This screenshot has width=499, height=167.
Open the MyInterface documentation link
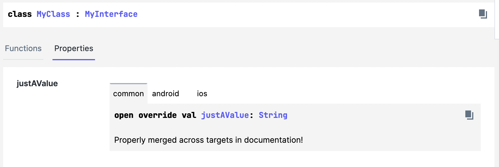tap(111, 14)
